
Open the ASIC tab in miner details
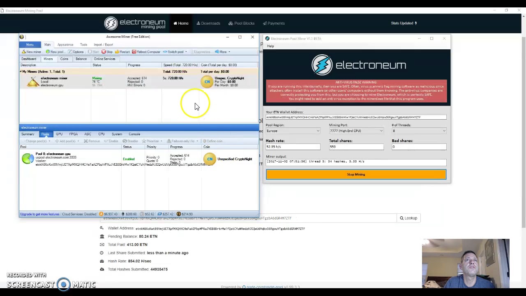pos(88,134)
